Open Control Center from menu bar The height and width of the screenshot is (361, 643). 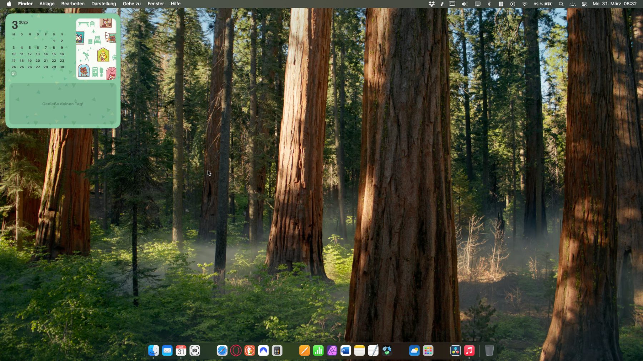coord(584,4)
